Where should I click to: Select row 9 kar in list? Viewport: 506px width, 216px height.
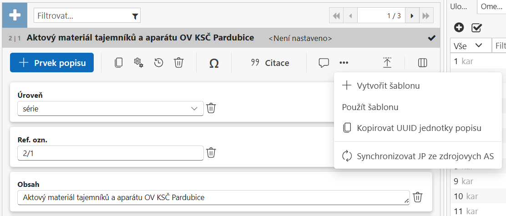point(478,181)
